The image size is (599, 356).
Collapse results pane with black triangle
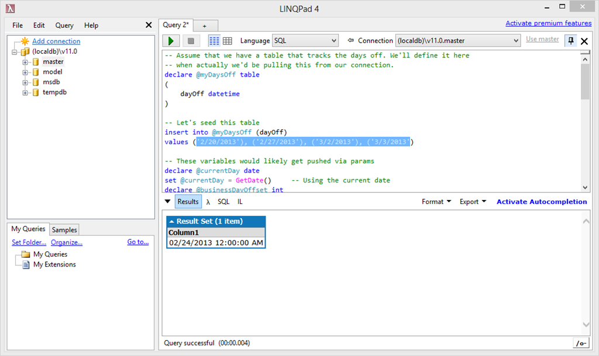[x=168, y=202]
